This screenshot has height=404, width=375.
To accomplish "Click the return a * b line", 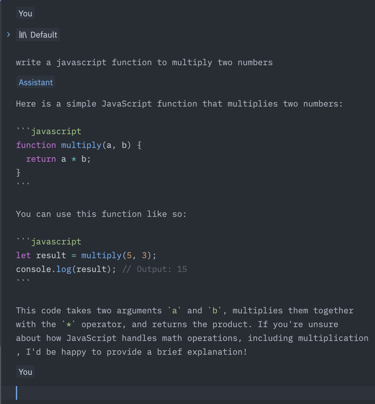I will pyautogui.click(x=58, y=159).
